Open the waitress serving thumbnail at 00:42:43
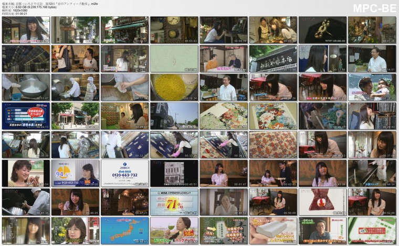 tap(273, 174)
